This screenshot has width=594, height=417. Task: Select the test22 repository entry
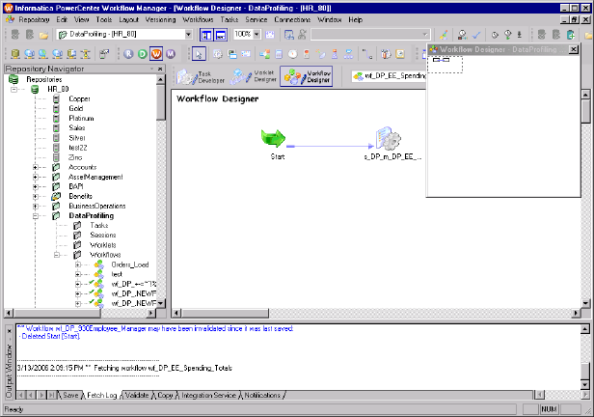(x=78, y=148)
